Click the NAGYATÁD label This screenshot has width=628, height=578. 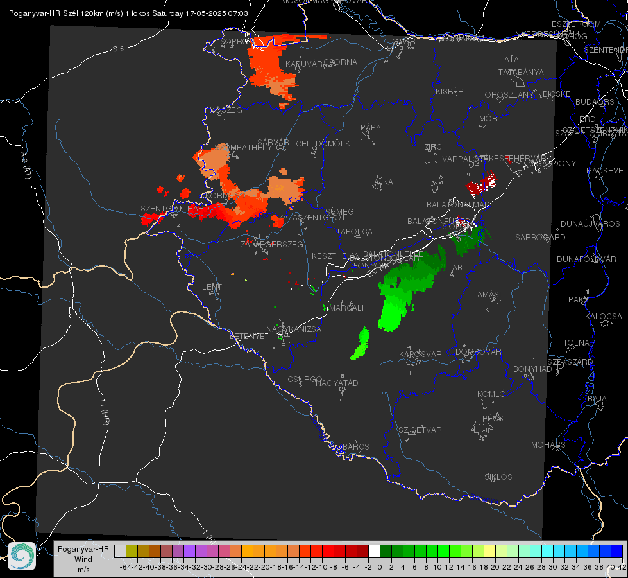point(337,383)
